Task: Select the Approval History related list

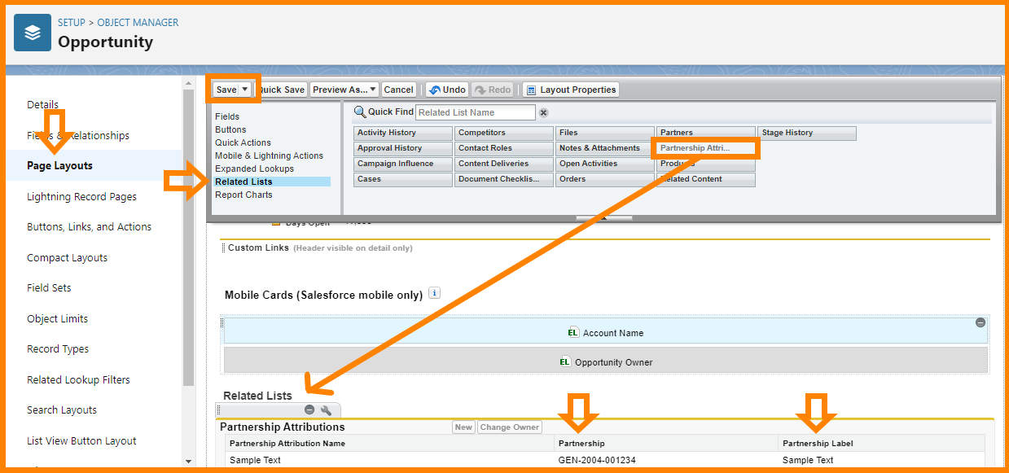Action: [x=402, y=148]
